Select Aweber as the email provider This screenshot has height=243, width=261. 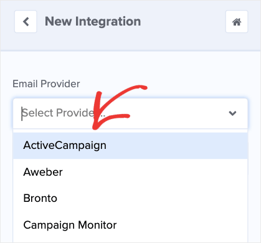click(130, 172)
